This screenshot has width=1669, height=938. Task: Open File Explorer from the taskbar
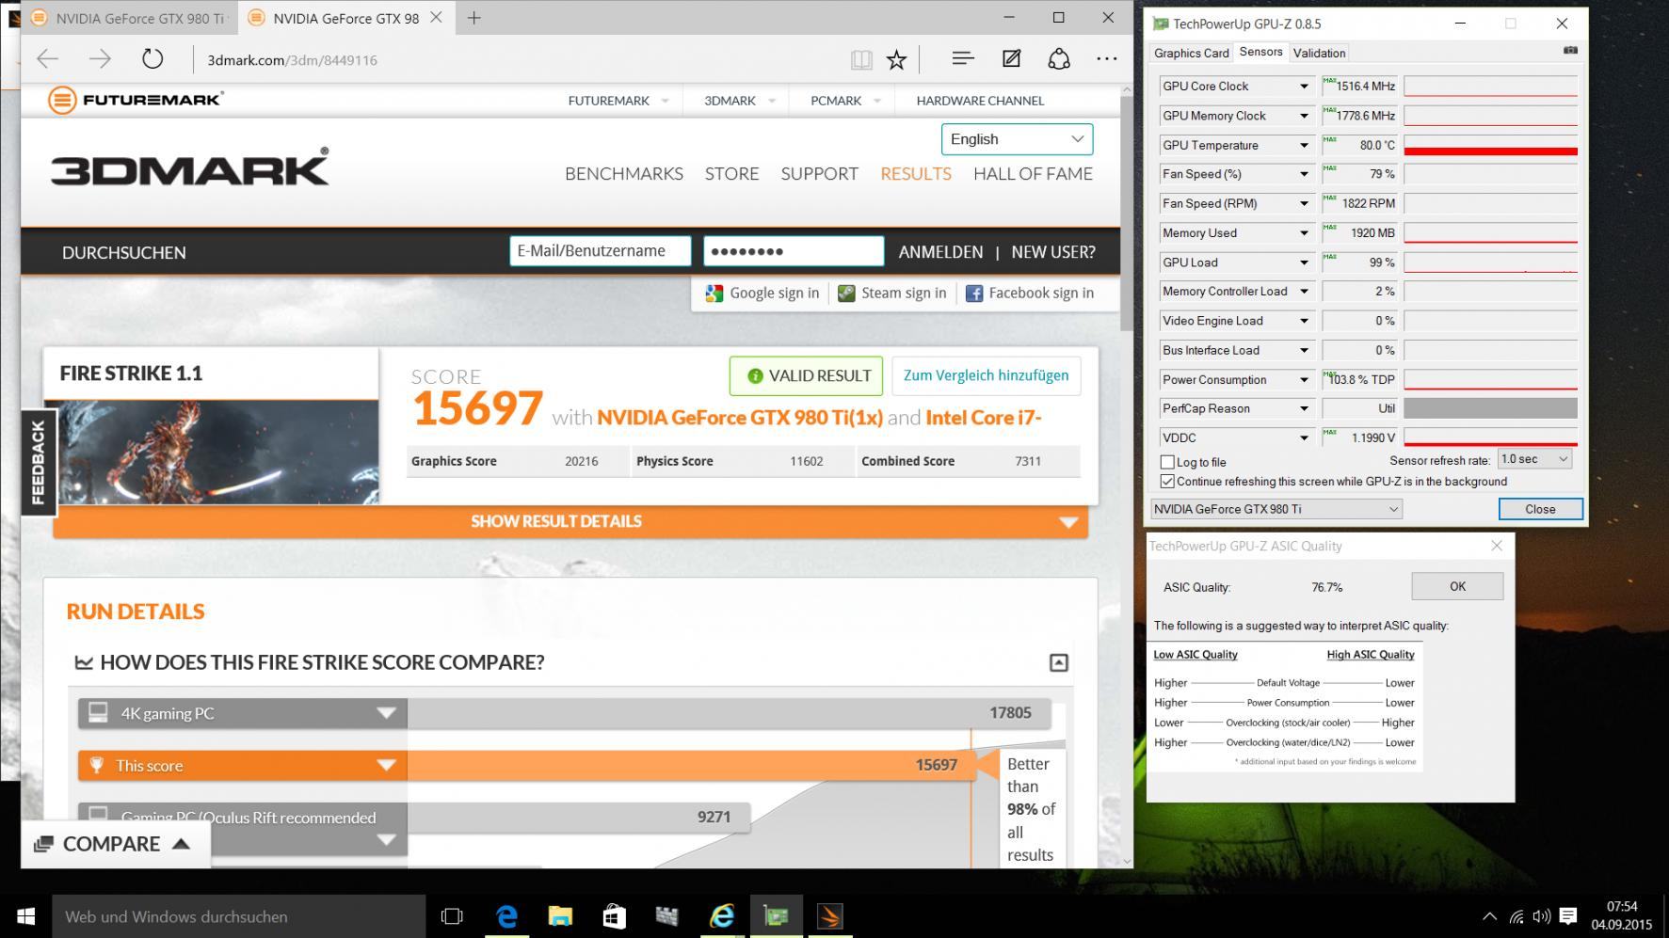pyautogui.click(x=560, y=916)
